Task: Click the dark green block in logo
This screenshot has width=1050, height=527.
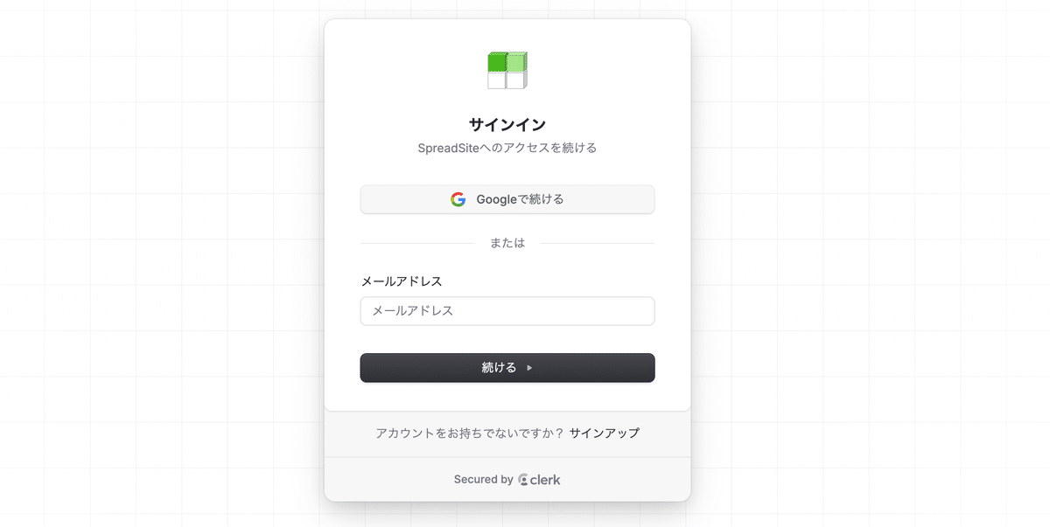Action: pos(497,62)
